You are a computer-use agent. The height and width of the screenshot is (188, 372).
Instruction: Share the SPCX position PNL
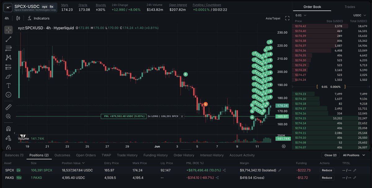[x=224, y=170]
